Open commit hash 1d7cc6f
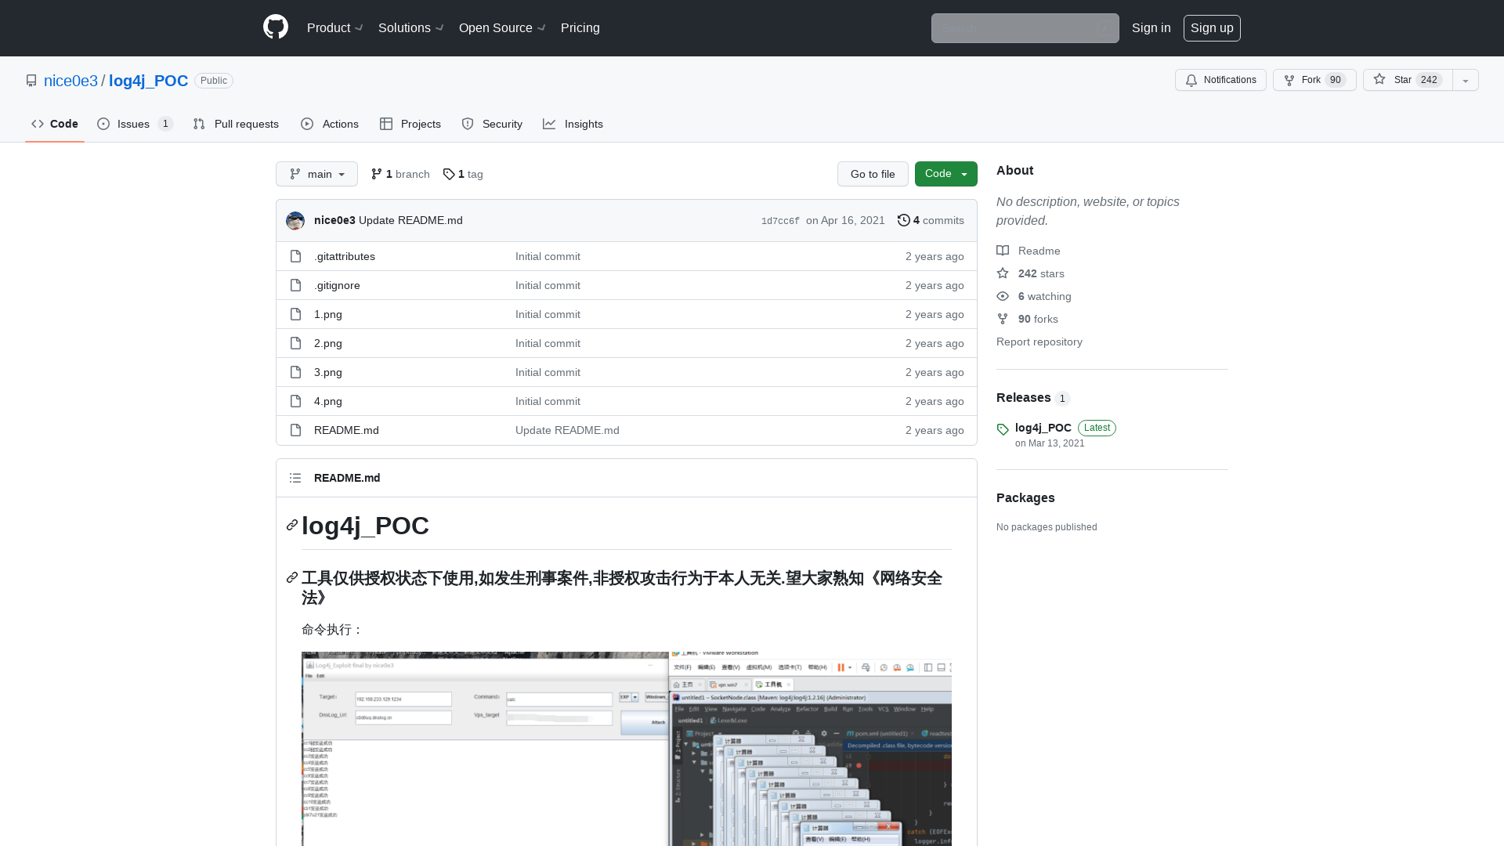 click(780, 221)
